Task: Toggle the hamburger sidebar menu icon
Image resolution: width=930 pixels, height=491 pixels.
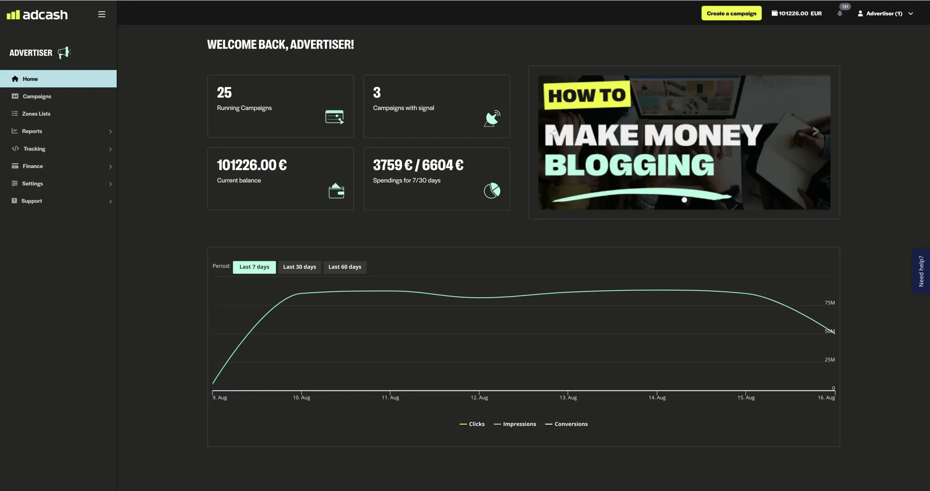Action: [x=102, y=14]
